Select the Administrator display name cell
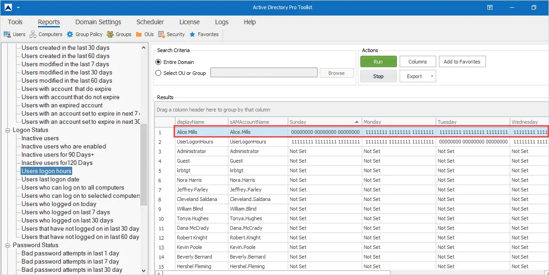 tap(201, 151)
